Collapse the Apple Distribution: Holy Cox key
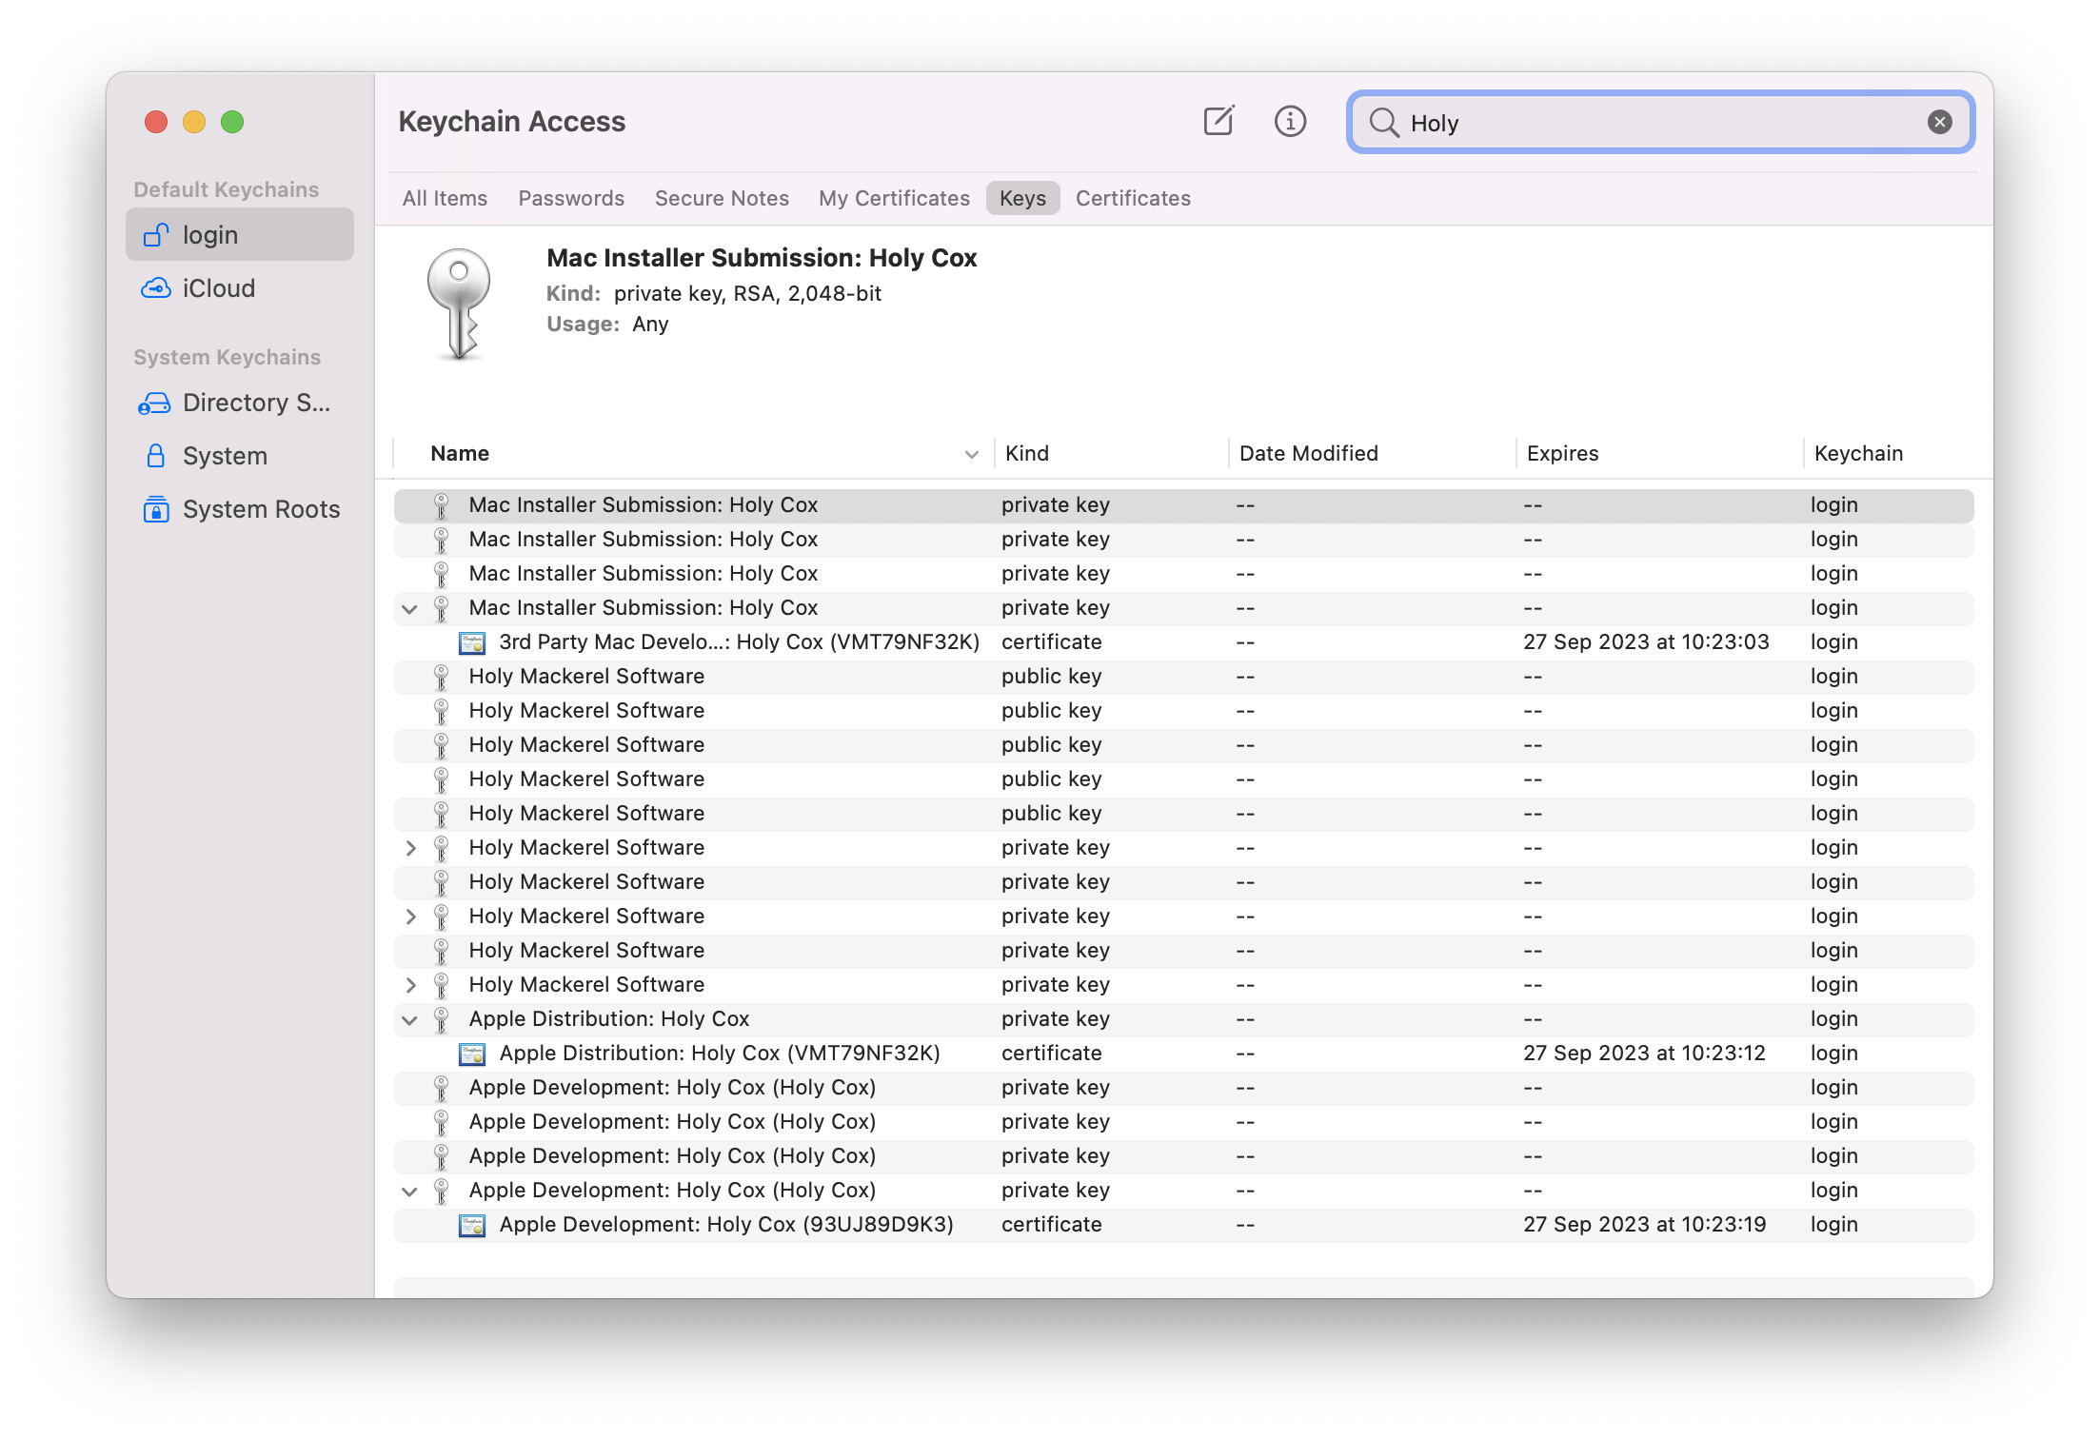The width and height of the screenshot is (2100, 1439). pos(409,1019)
